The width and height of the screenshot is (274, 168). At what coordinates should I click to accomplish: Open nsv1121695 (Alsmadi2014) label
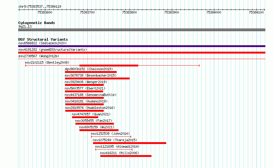click(117, 146)
